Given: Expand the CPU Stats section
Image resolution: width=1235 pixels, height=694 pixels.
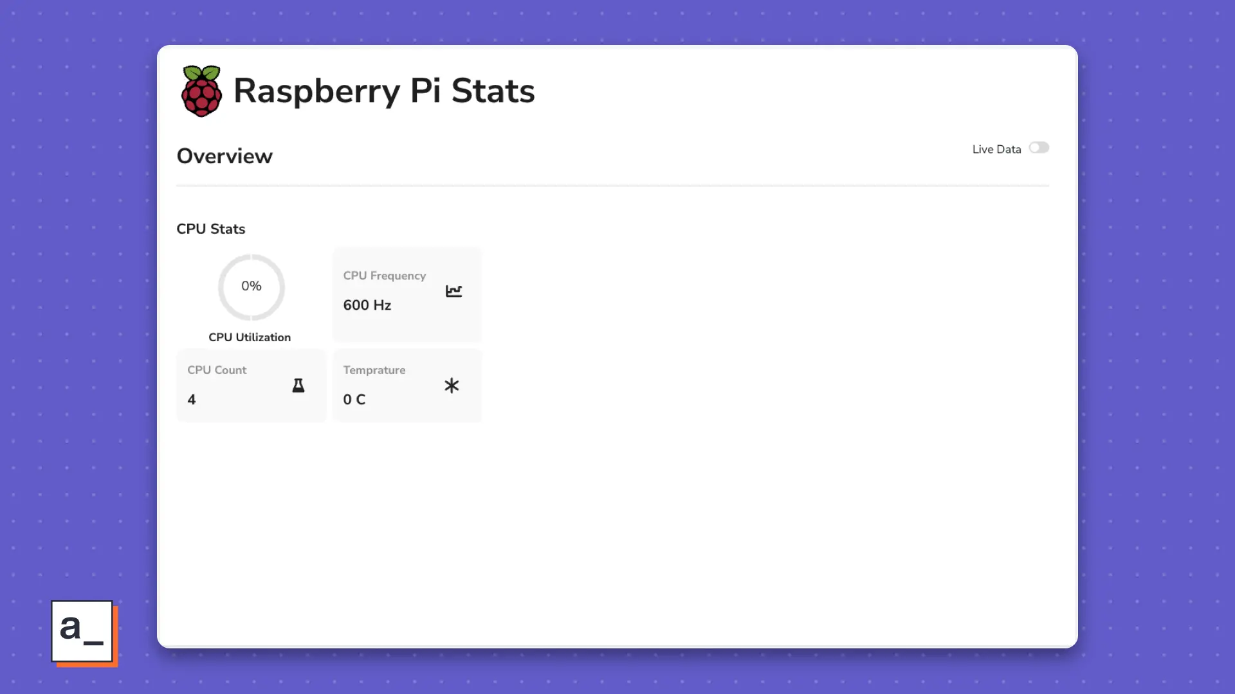Looking at the screenshot, I should (210, 228).
